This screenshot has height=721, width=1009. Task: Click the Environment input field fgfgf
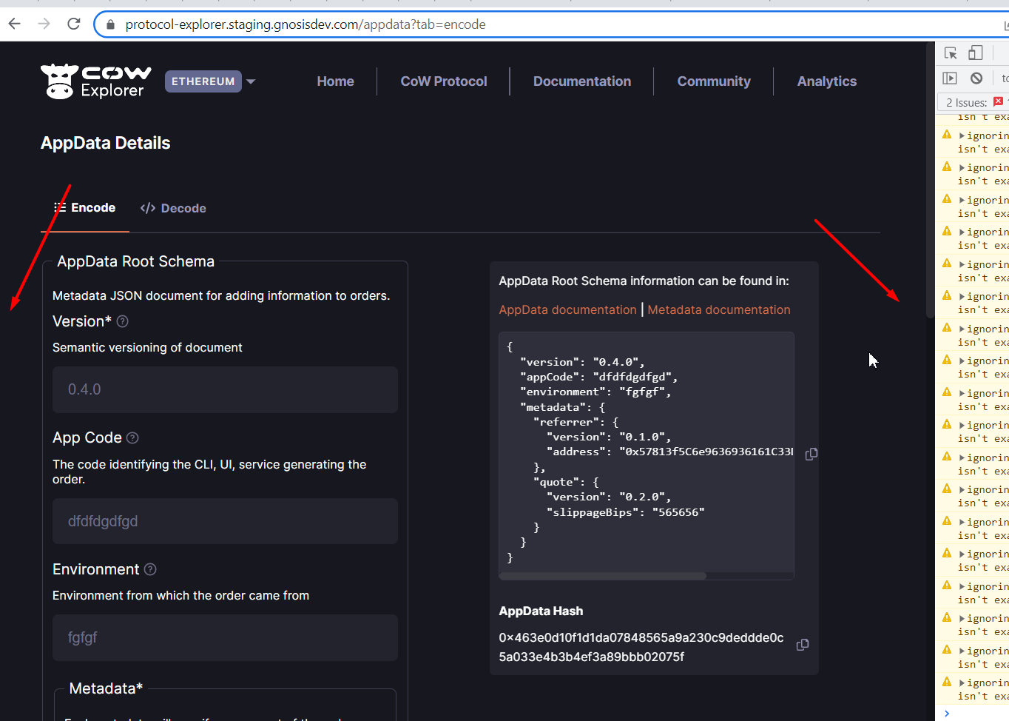[225, 637]
